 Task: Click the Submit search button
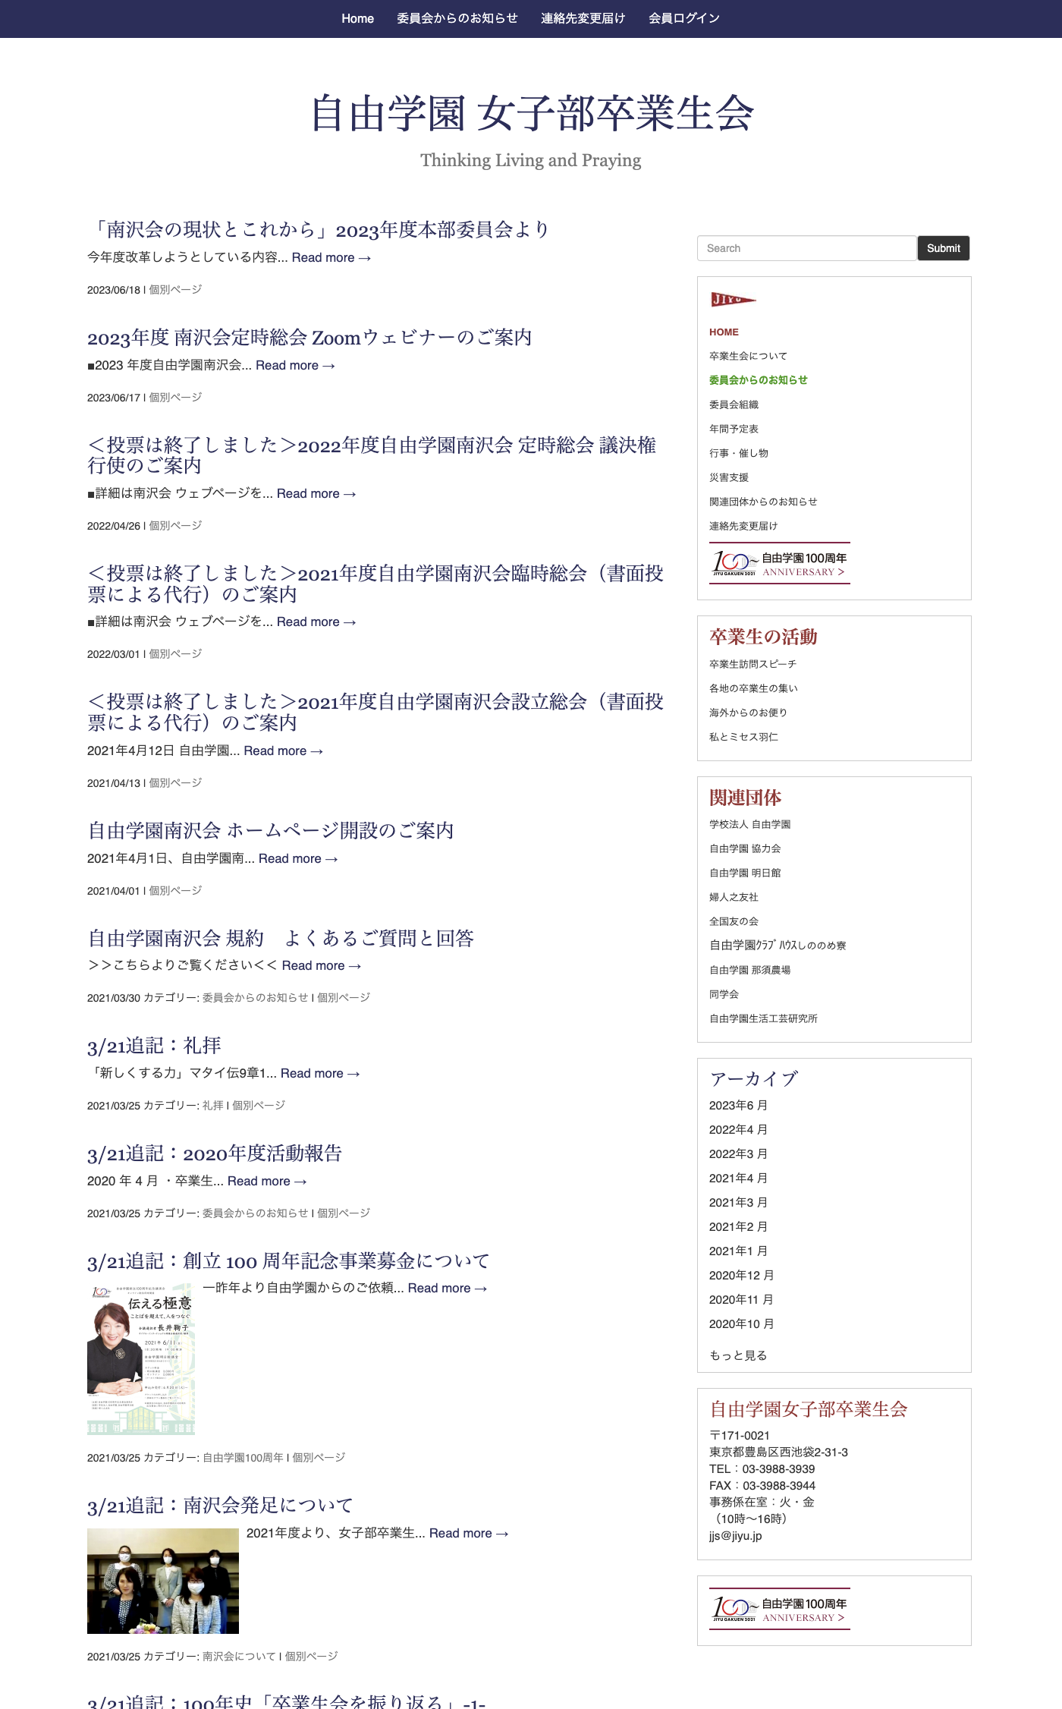943,248
